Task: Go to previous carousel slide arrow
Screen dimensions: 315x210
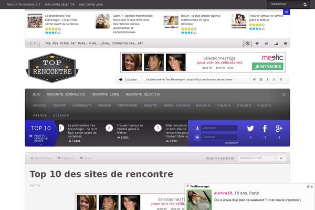Action: pos(31,43)
